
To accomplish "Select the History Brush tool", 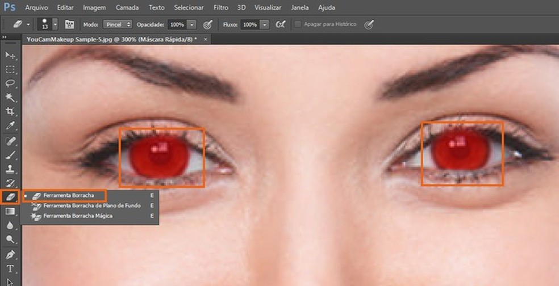I will pyautogui.click(x=10, y=183).
